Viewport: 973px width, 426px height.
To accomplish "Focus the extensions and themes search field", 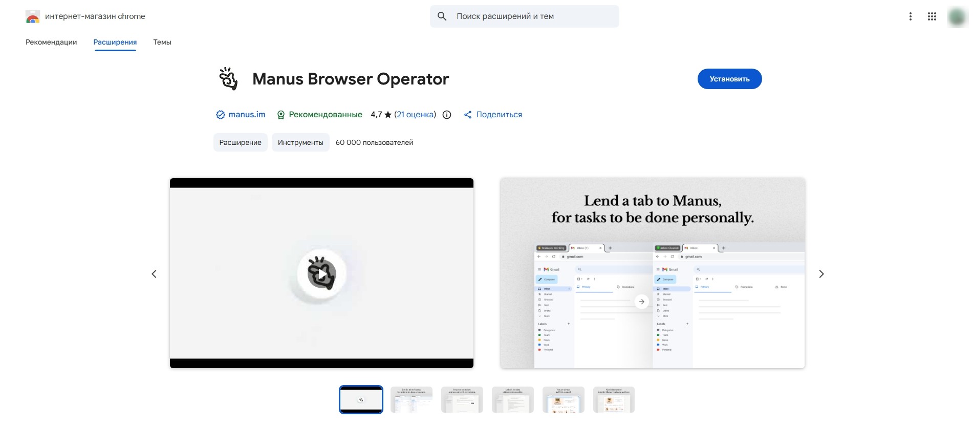I will tap(525, 16).
